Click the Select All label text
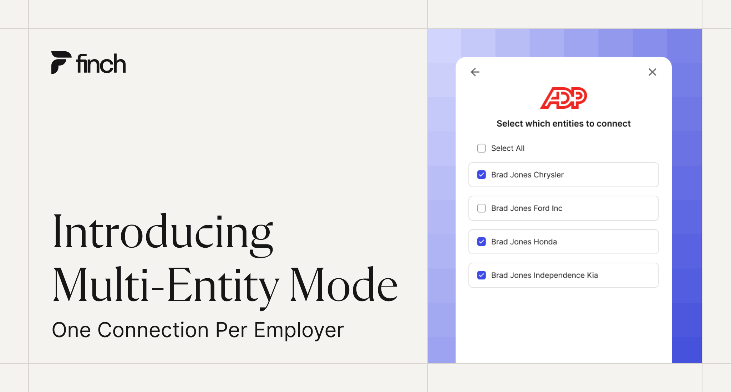This screenshot has height=392, width=731. coord(507,148)
